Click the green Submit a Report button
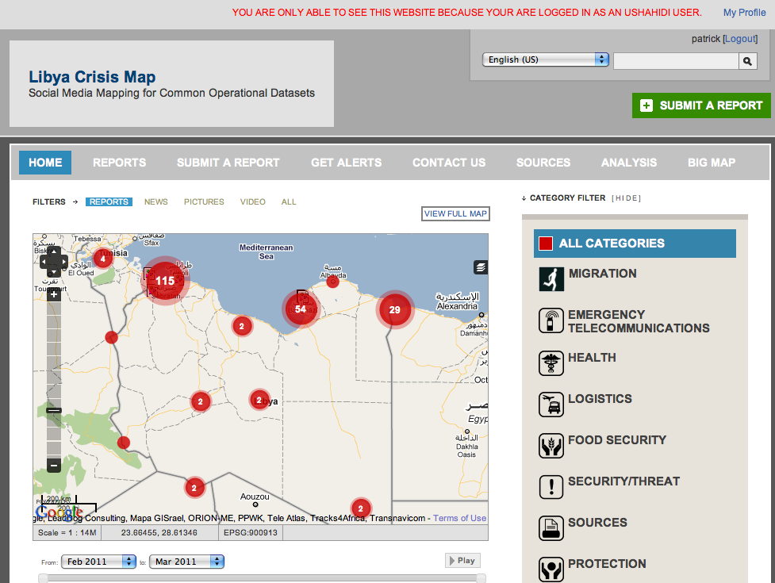775x583 pixels. click(701, 105)
